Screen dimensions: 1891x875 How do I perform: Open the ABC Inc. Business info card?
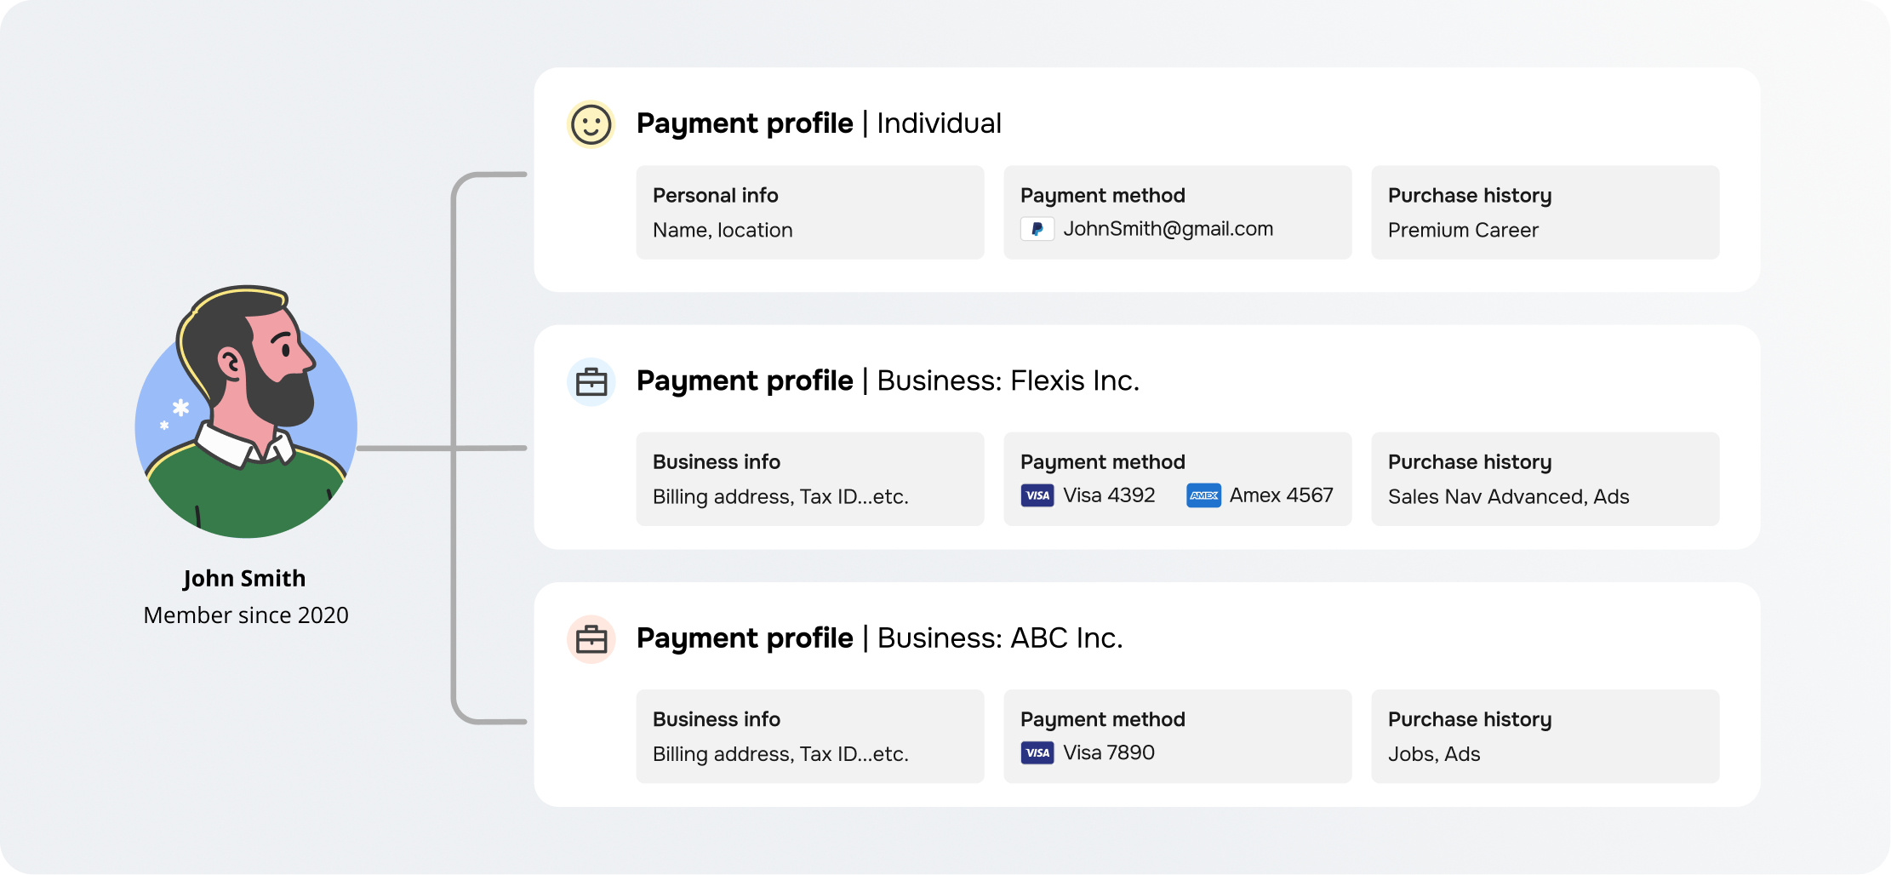click(x=810, y=736)
